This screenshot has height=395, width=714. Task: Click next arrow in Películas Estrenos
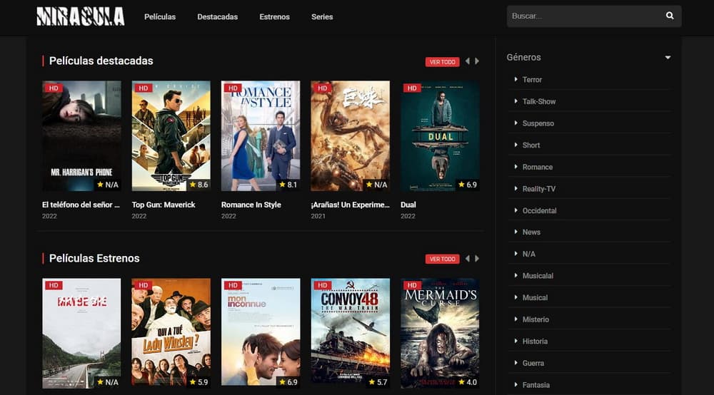pyautogui.click(x=477, y=259)
